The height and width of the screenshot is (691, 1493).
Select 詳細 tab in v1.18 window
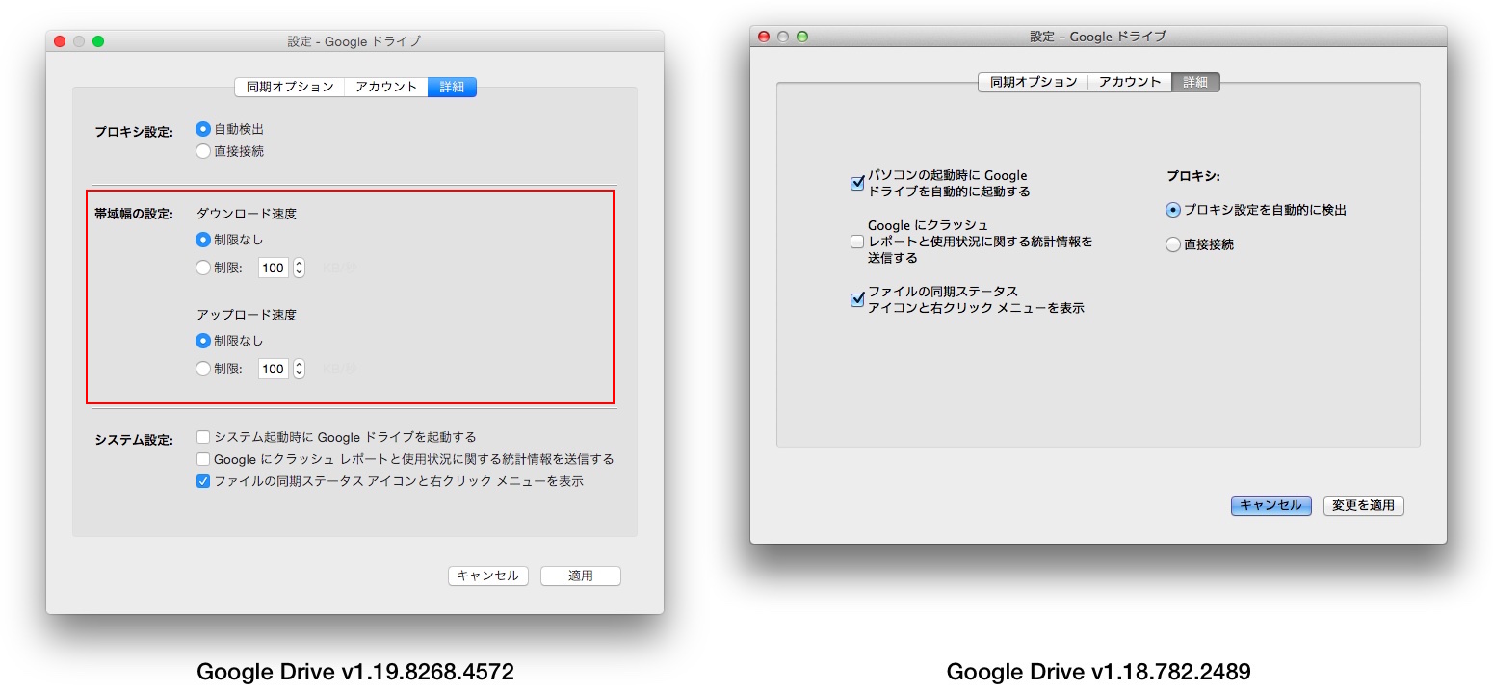(x=1195, y=82)
